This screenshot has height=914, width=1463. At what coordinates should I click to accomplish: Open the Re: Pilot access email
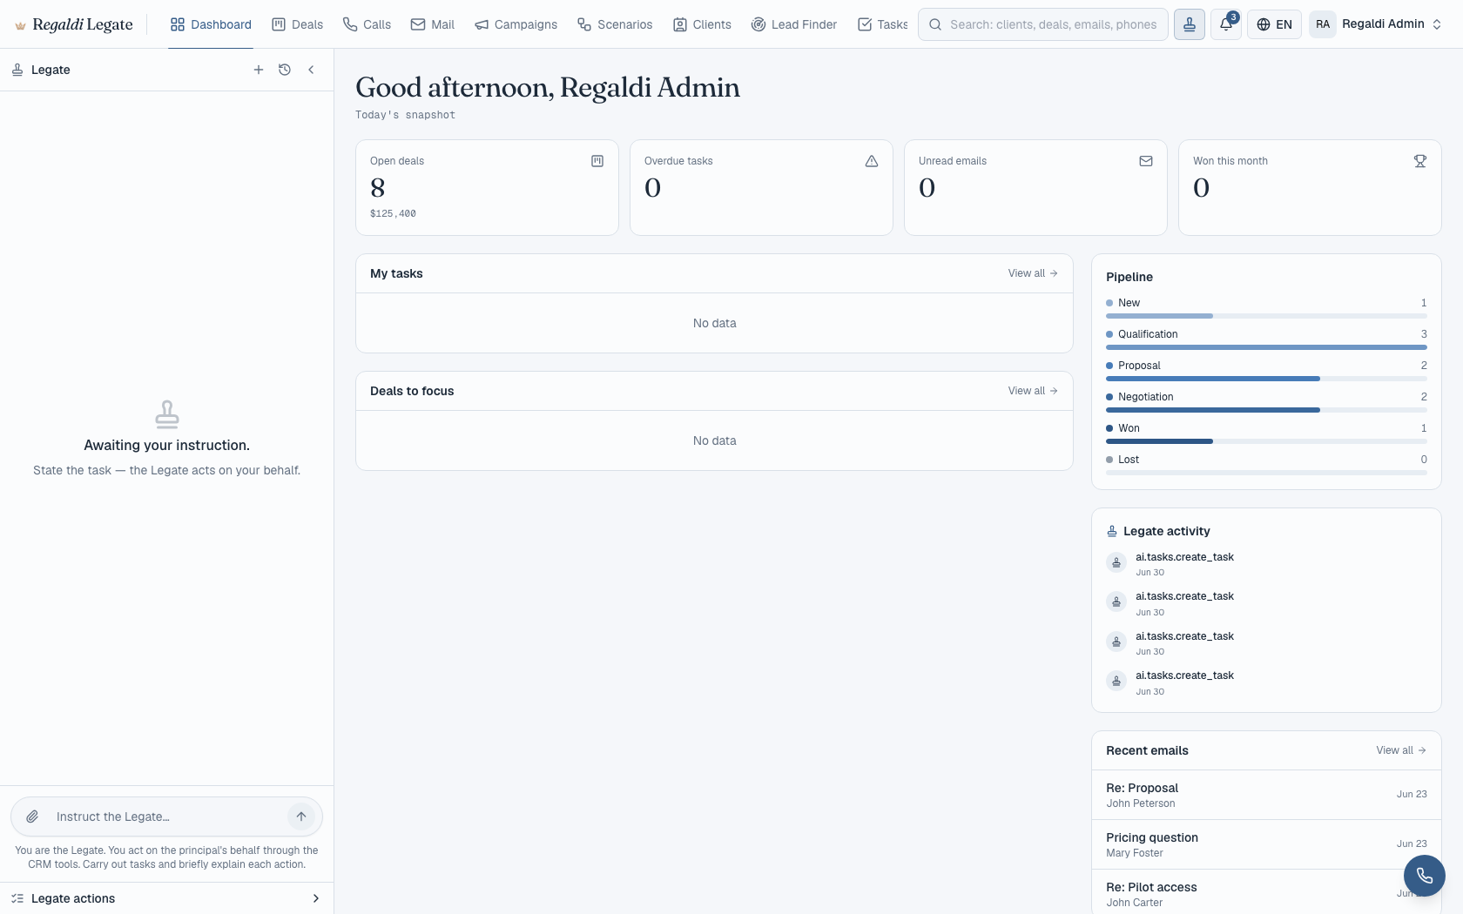[x=1266, y=892]
